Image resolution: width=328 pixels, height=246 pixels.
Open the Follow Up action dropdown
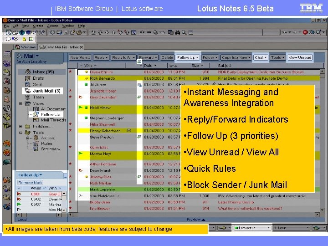(188, 57)
